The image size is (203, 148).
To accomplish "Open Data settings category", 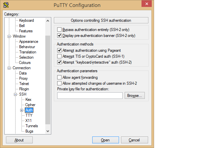I will (x=23, y=73).
